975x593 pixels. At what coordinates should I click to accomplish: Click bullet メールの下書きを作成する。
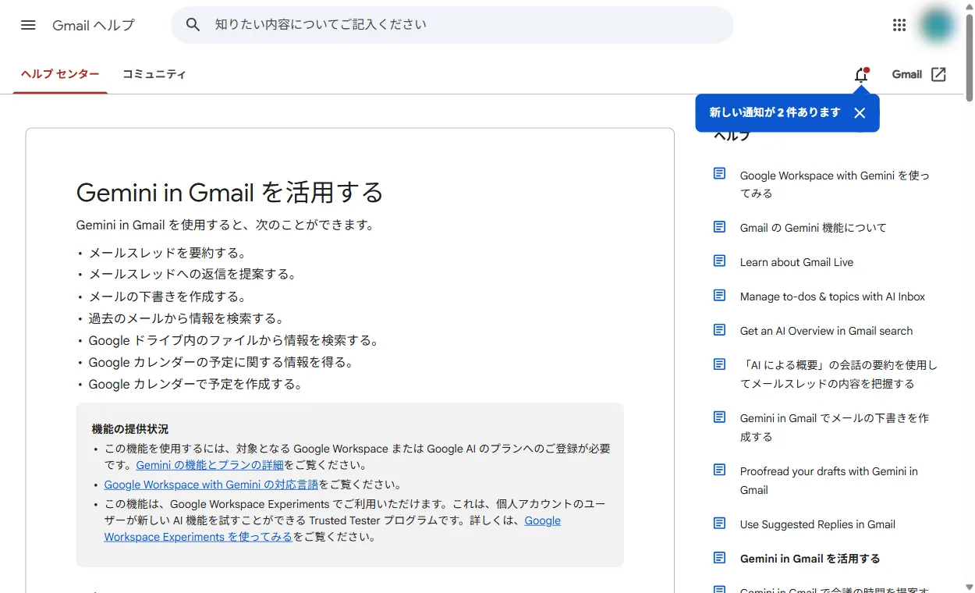[x=168, y=296]
